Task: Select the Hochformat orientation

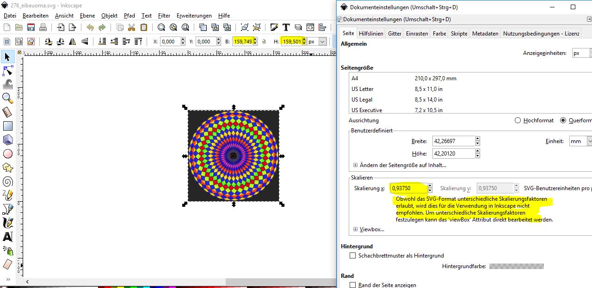Action: click(518, 120)
